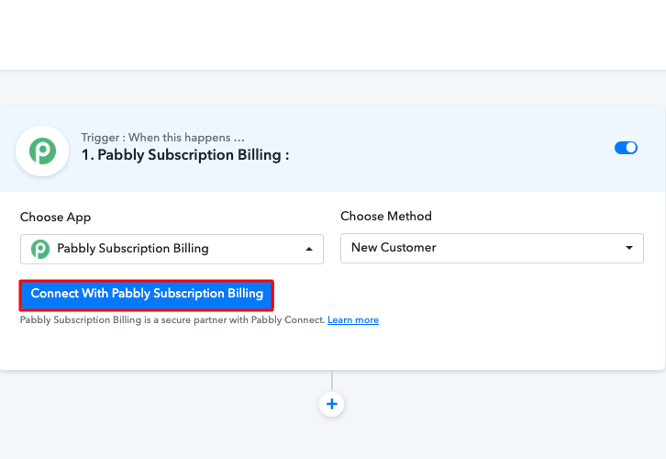Click the trigger title Pabbly Subscription Billing
666x459 pixels.
pos(185,155)
